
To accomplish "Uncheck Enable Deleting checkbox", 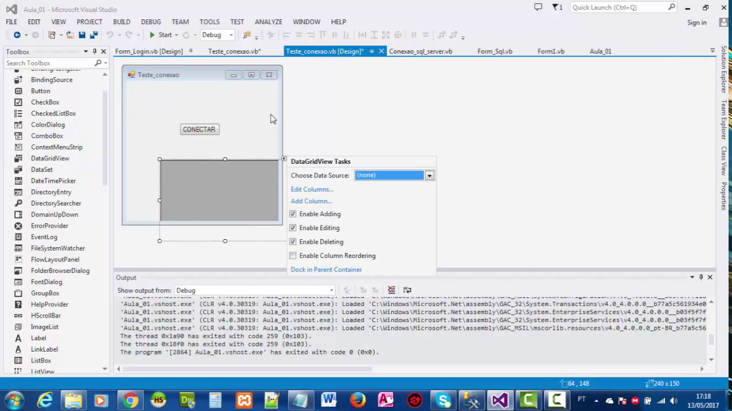I will click(x=293, y=242).
